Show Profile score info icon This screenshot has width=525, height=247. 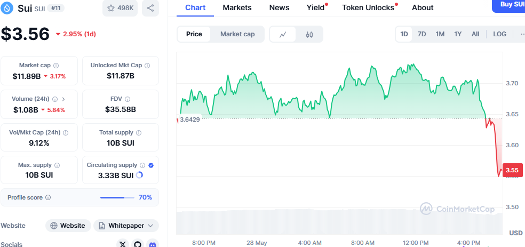point(48,197)
